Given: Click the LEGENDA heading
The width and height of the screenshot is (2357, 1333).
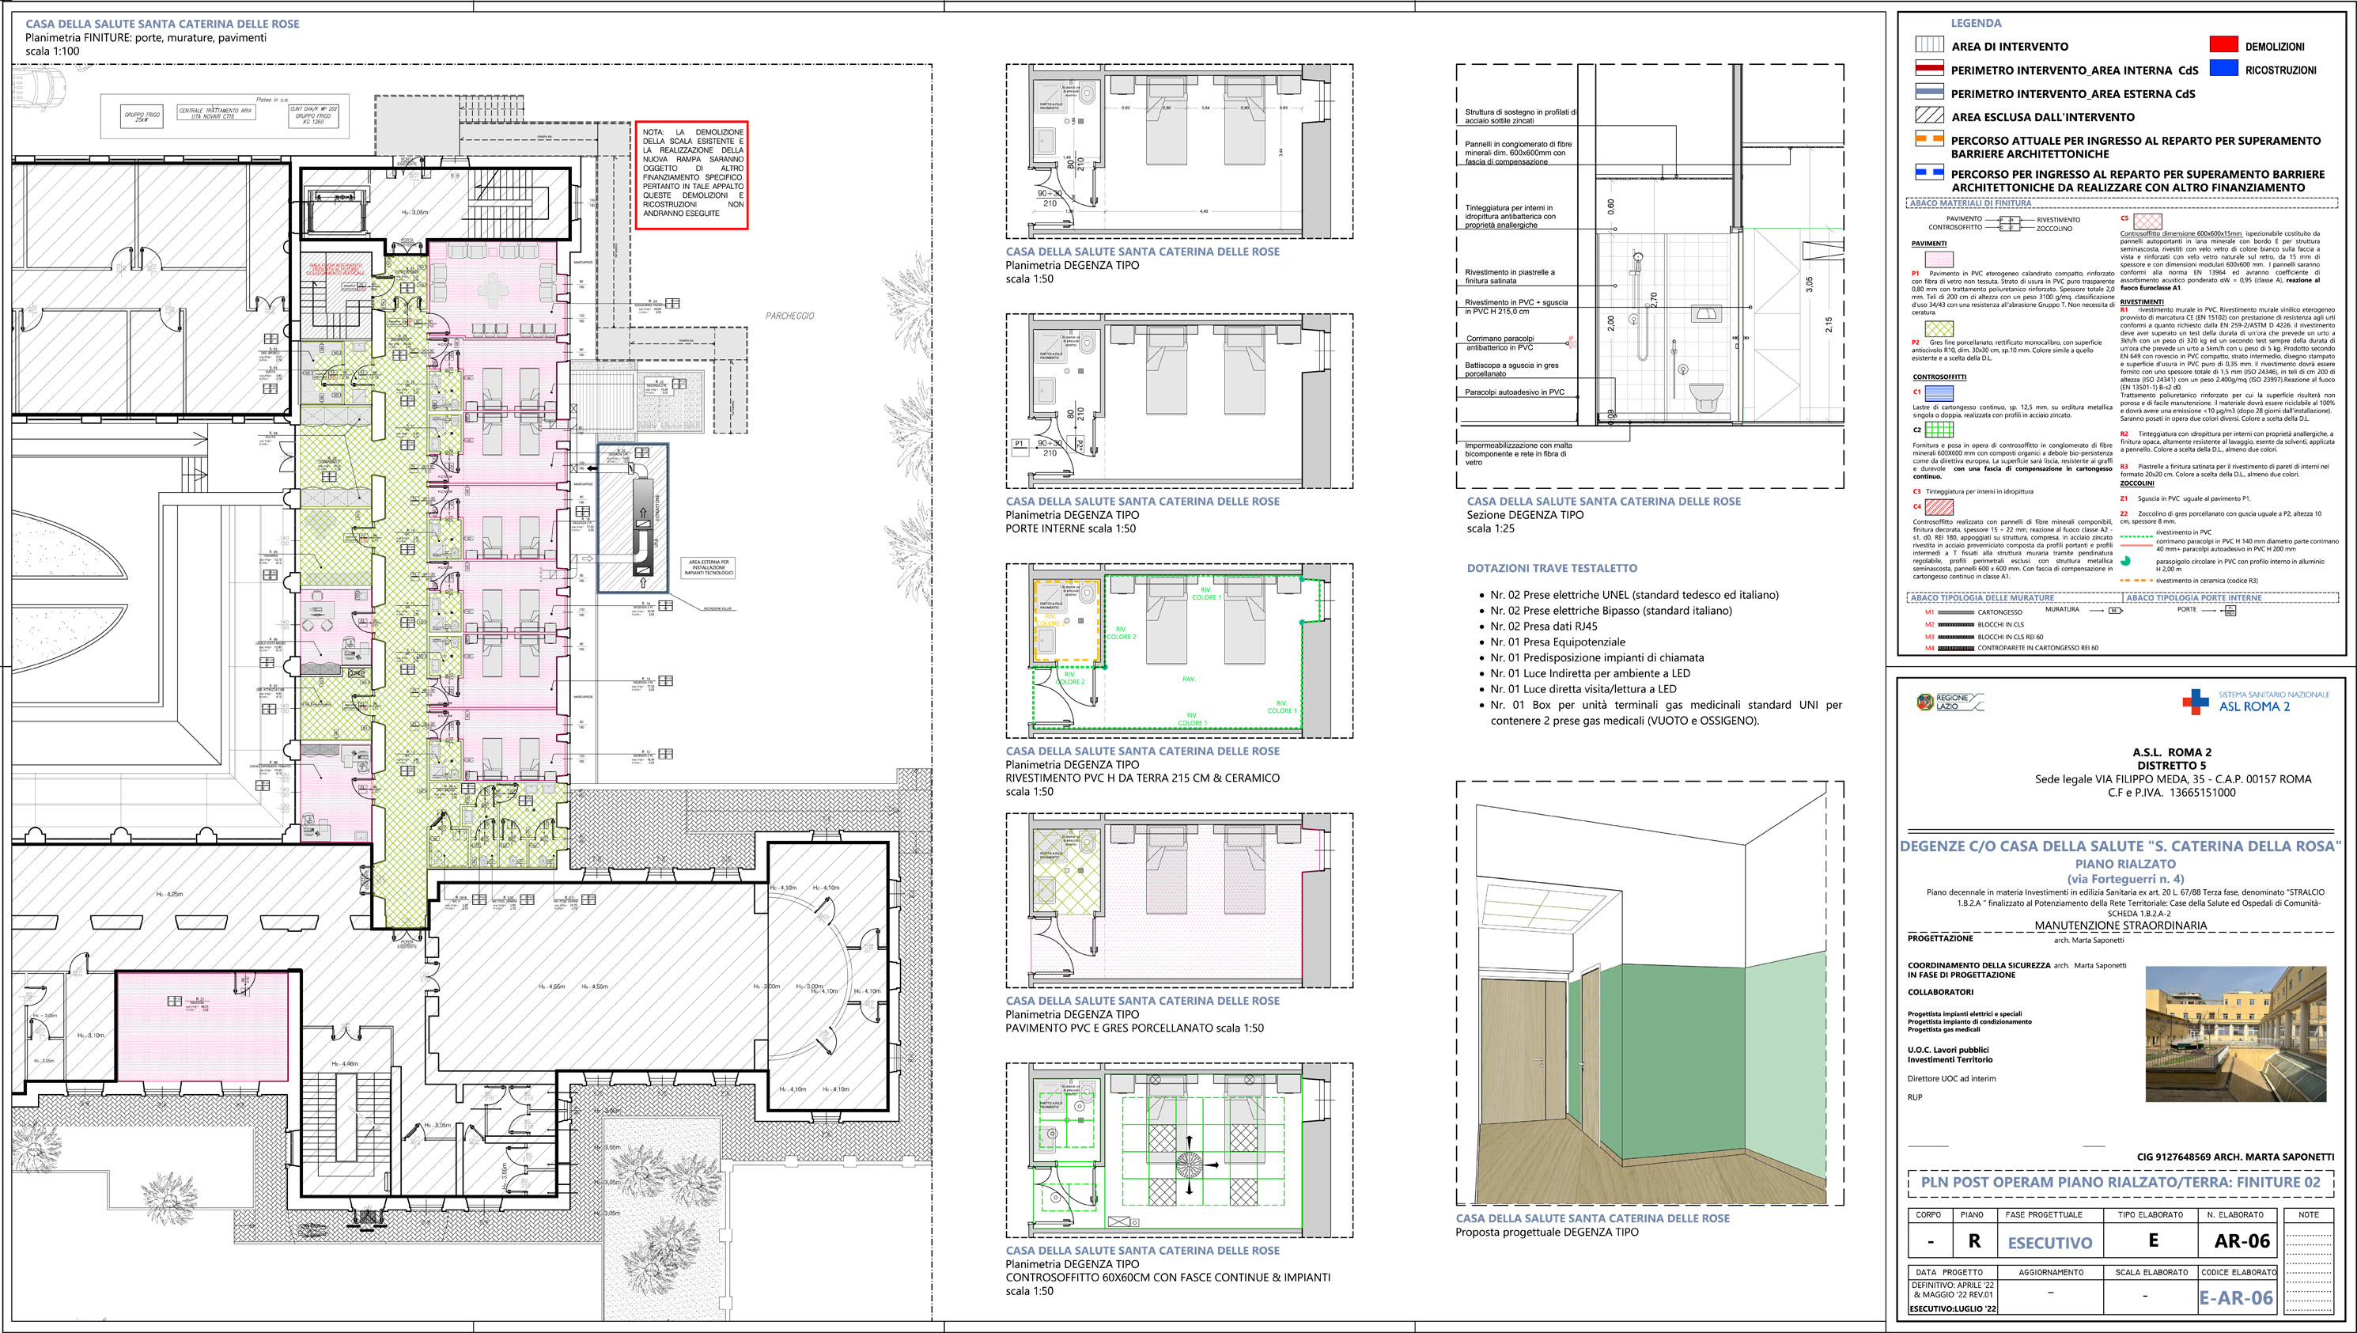Looking at the screenshot, I should (1975, 23).
